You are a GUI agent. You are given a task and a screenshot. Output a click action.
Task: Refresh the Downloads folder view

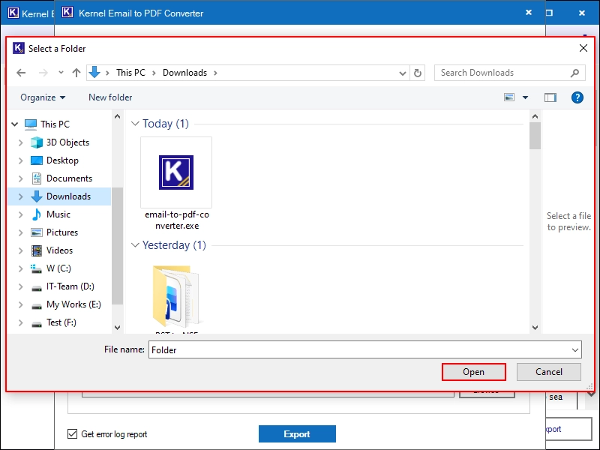point(418,73)
